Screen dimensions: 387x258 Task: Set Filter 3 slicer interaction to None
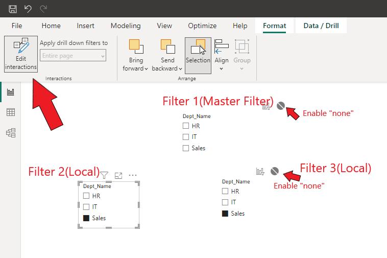tap(275, 171)
